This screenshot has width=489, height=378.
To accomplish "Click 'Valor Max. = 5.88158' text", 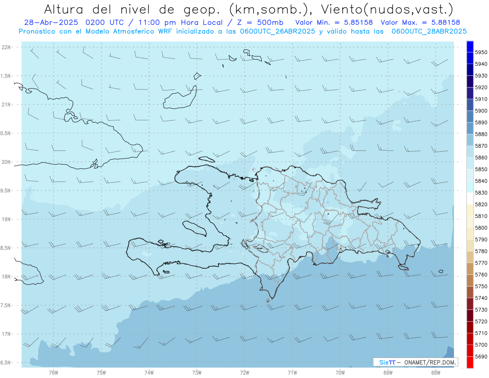I will pos(421,23).
